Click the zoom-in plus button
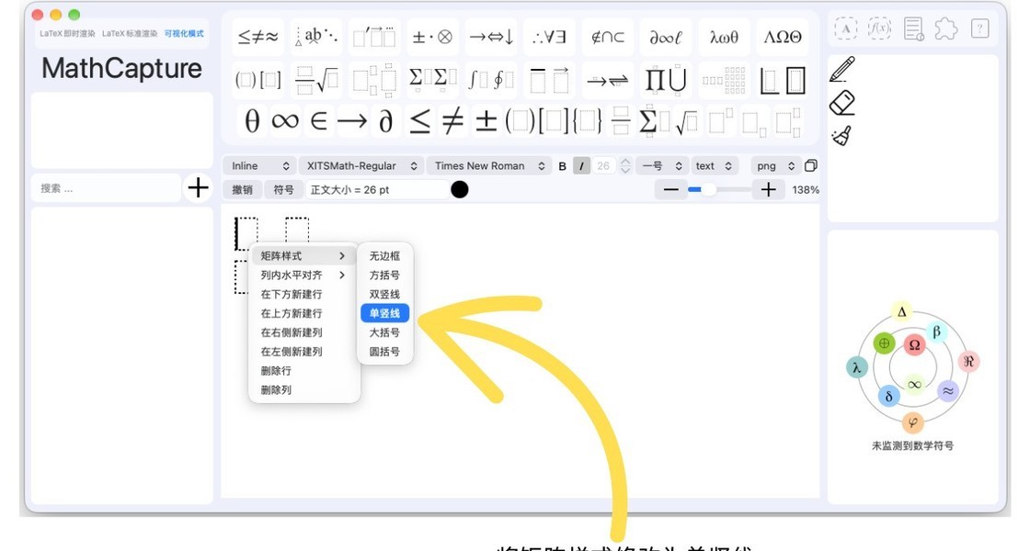Viewport: 1030px width, 551px height. 768,190
